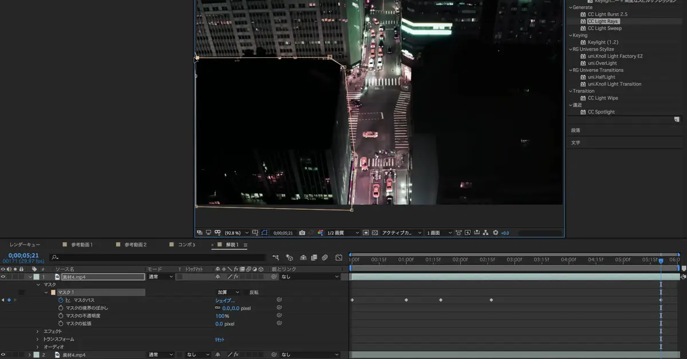
Task: Click the CC Light Sweep effect preset icon
Action: (x=583, y=29)
